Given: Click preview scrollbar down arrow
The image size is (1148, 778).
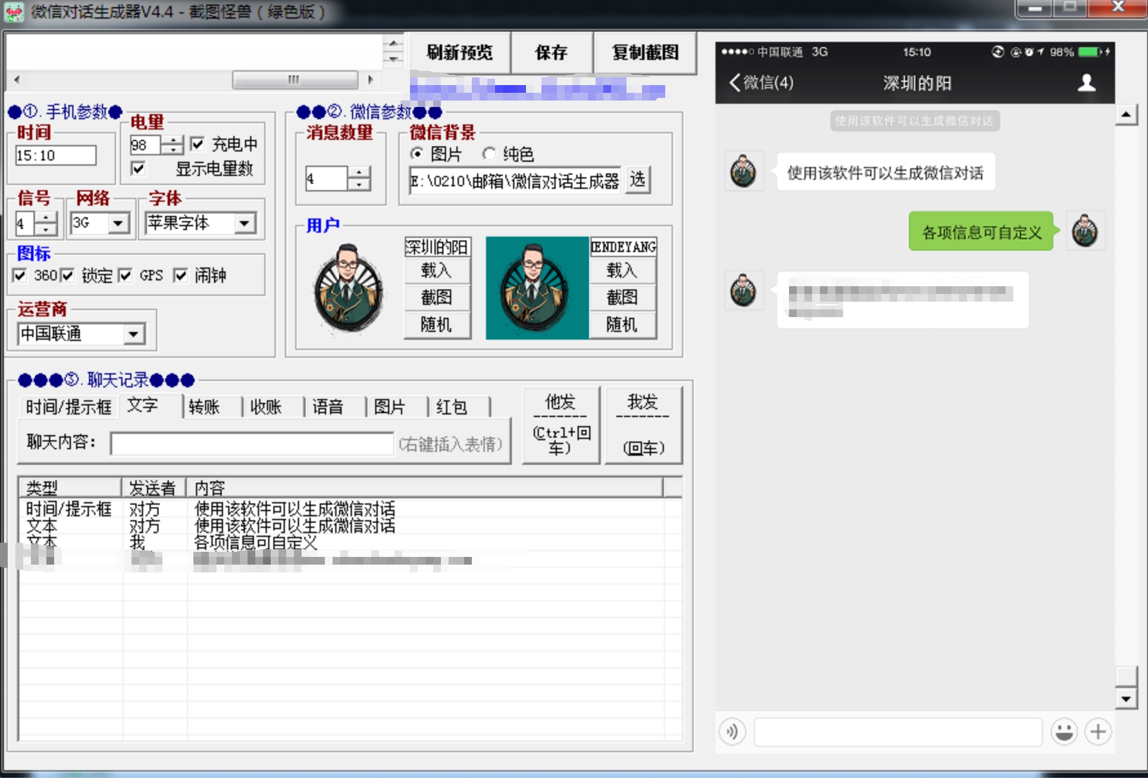Looking at the screenshot, I should point(1125,698).
